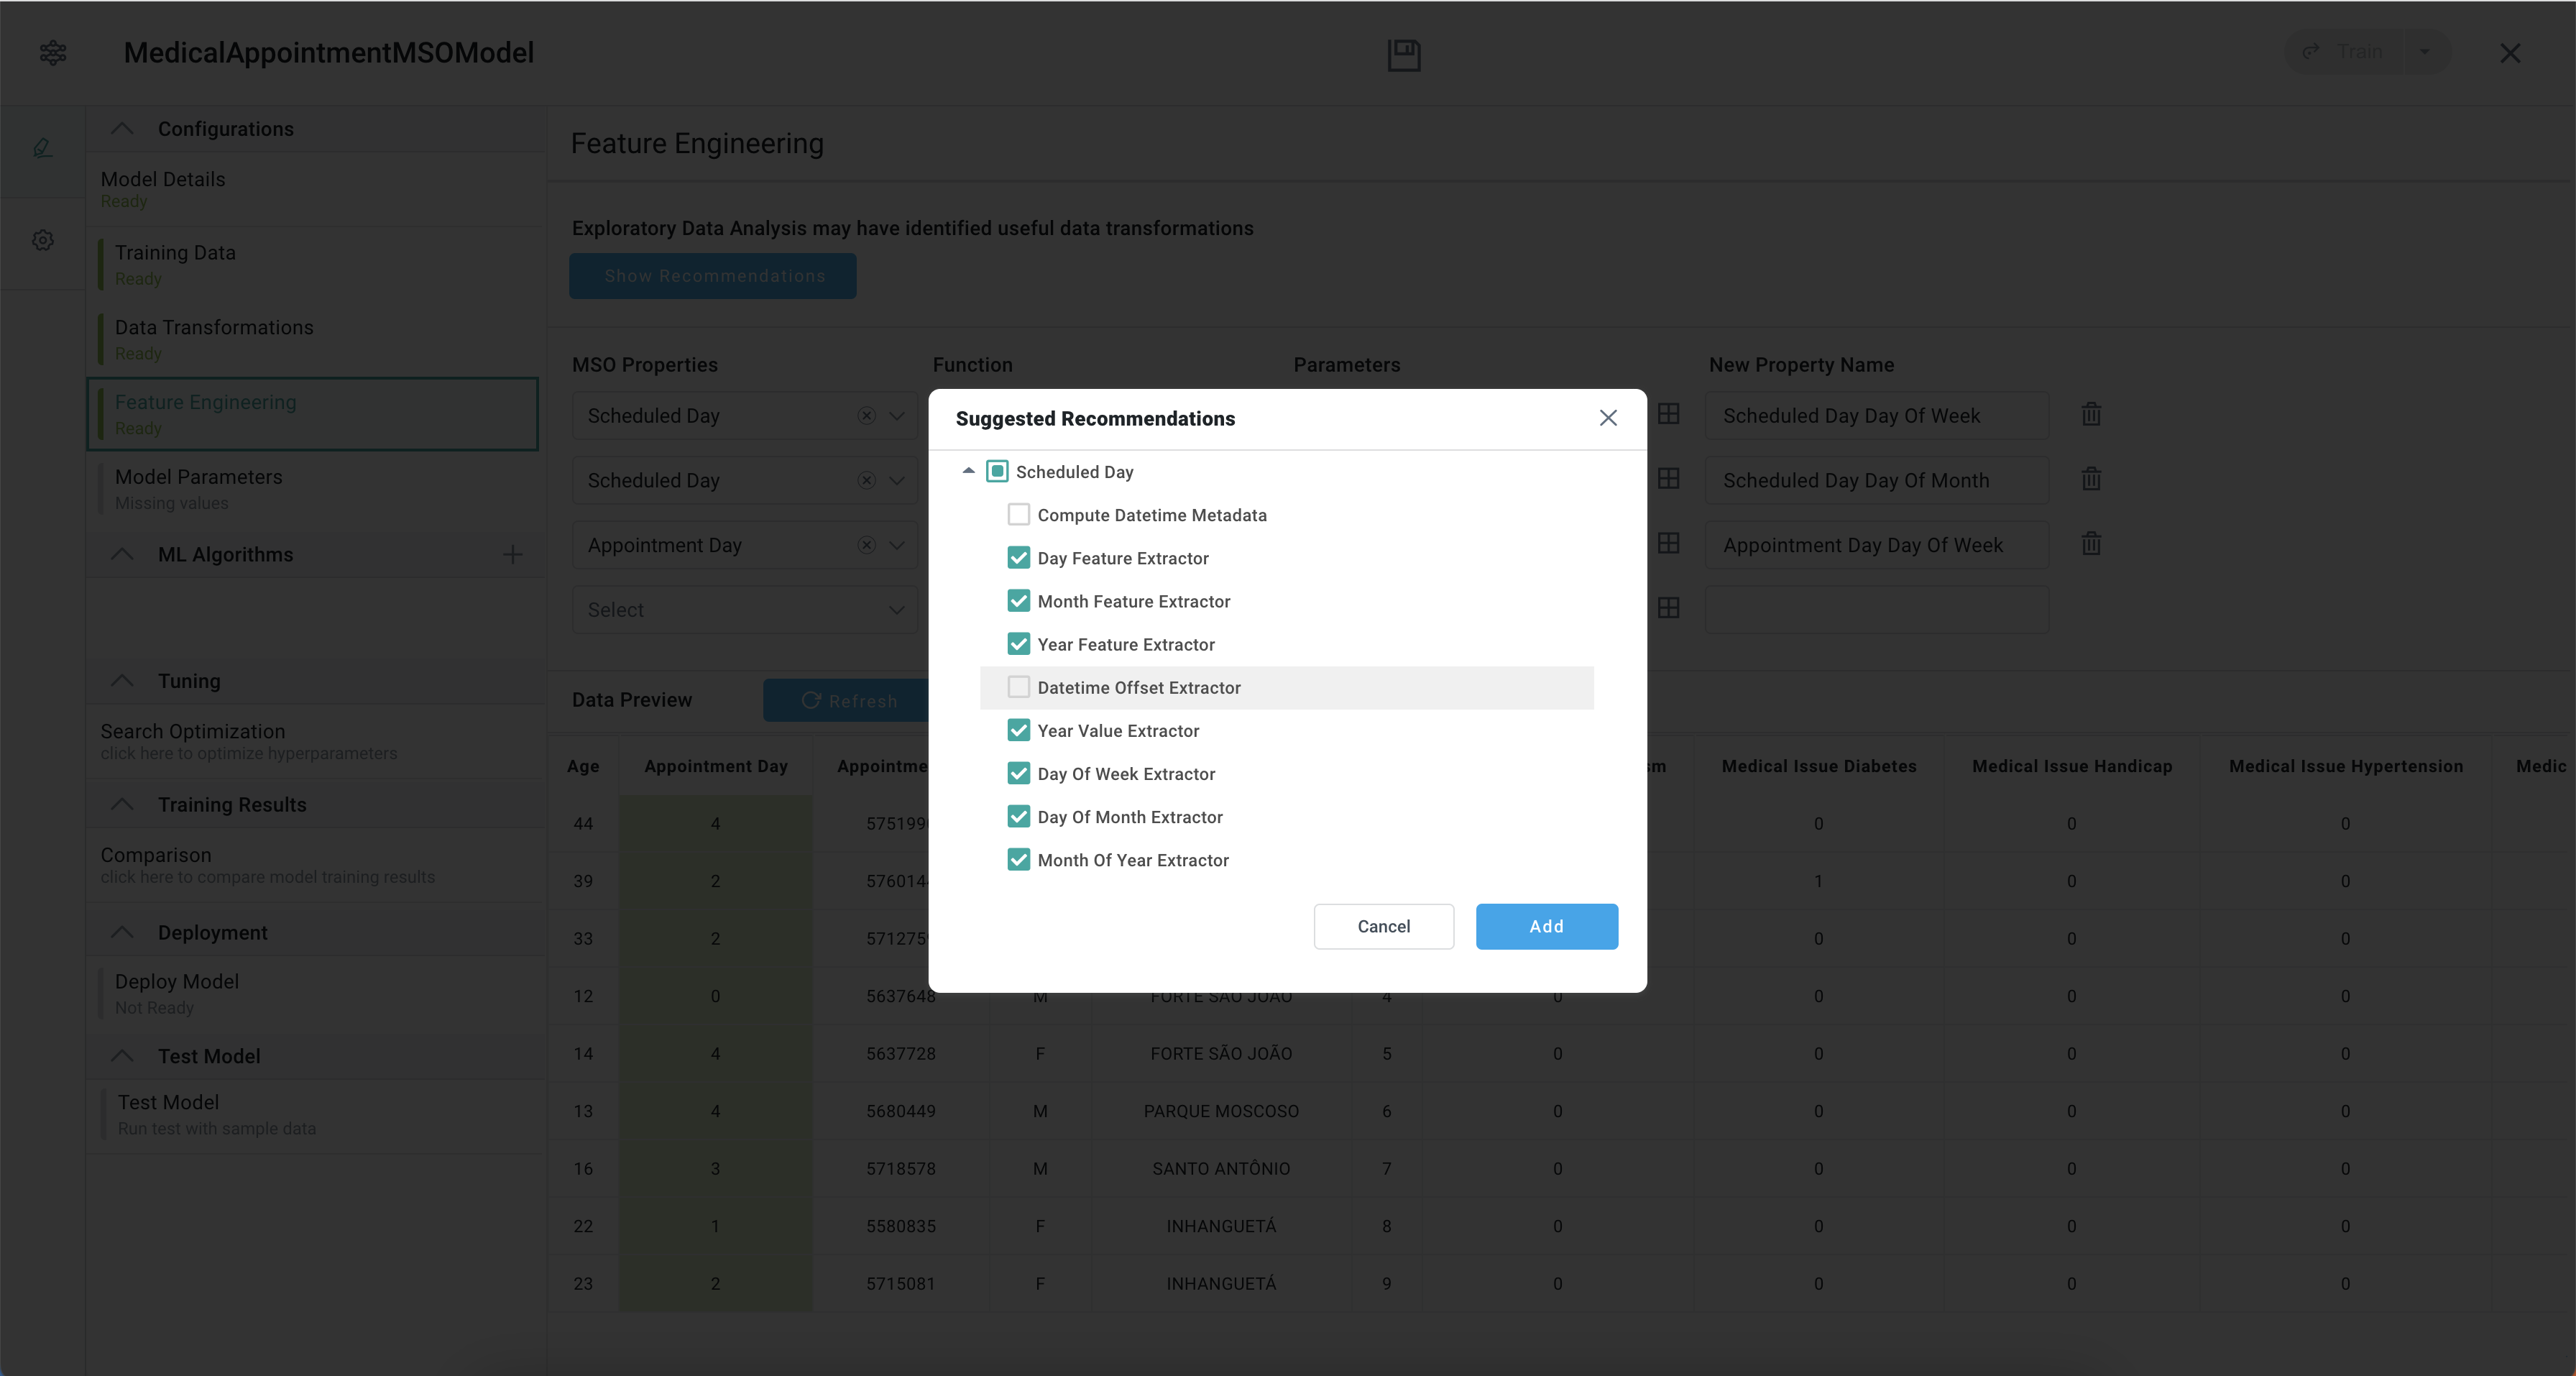This screenshot has width=2576, height=1376.
Task: Add ML algorithm with plus icon
Action: click(x=512, y=554)
